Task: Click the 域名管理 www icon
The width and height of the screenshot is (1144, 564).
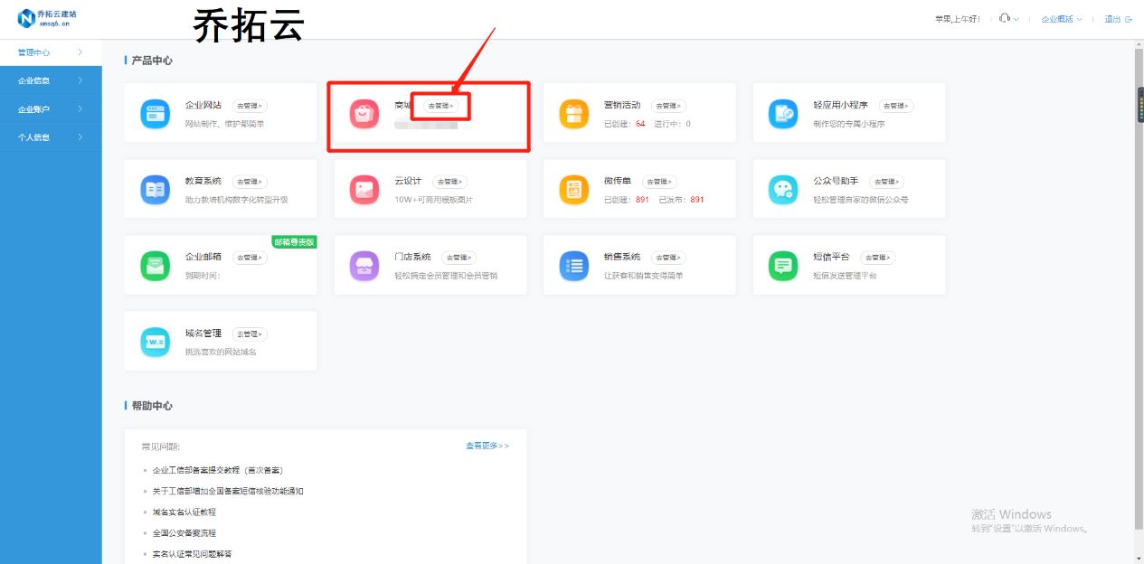Action: point(154,341)
